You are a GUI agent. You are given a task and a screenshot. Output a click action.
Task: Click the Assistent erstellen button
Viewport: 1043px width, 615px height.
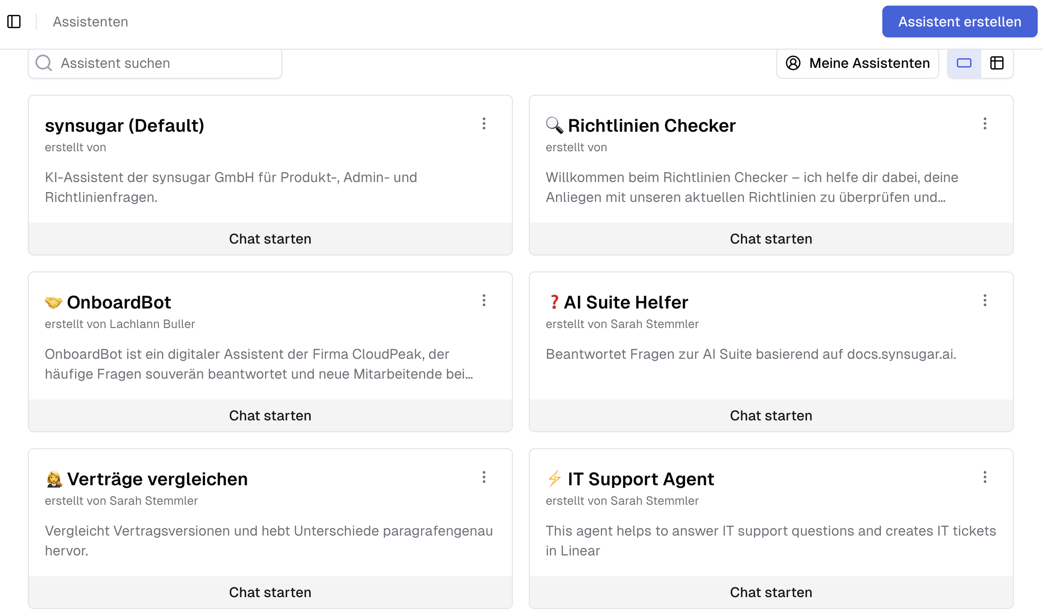coord(959,22)
